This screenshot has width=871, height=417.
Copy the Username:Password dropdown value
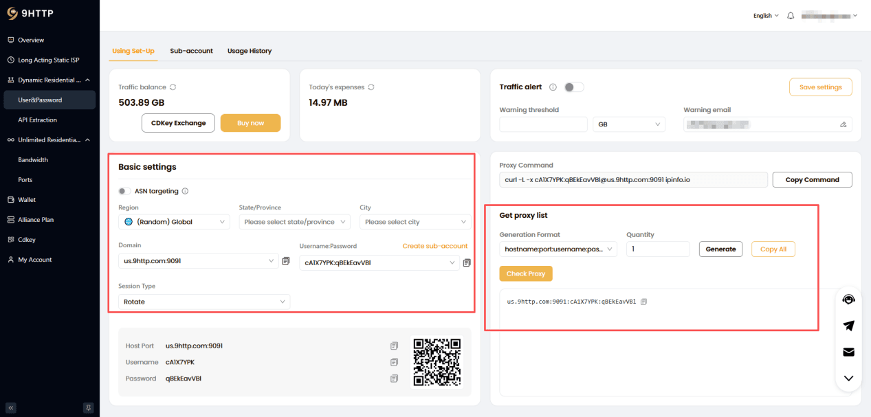click(x=467, y=262)
